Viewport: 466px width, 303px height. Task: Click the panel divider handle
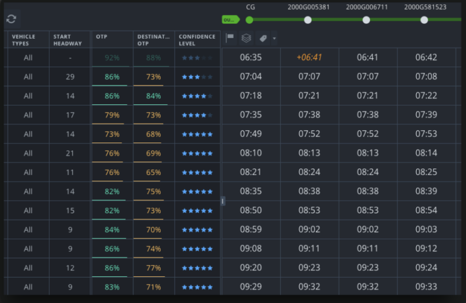(x=223, y=201)
